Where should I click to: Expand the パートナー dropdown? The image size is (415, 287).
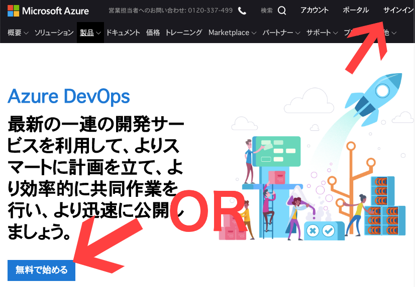pyautogui.click(x=281, y=33)
